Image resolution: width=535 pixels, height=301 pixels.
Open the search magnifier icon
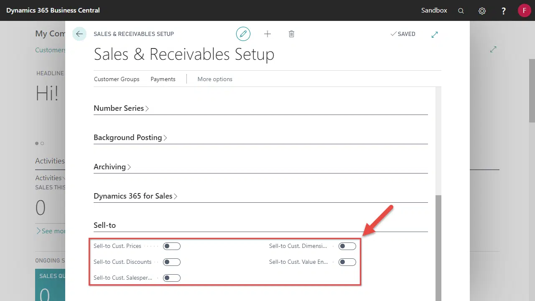[x=461, y=11]
